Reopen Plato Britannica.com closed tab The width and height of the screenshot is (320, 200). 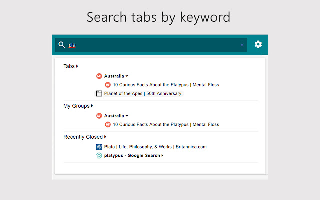click(155, 147)
